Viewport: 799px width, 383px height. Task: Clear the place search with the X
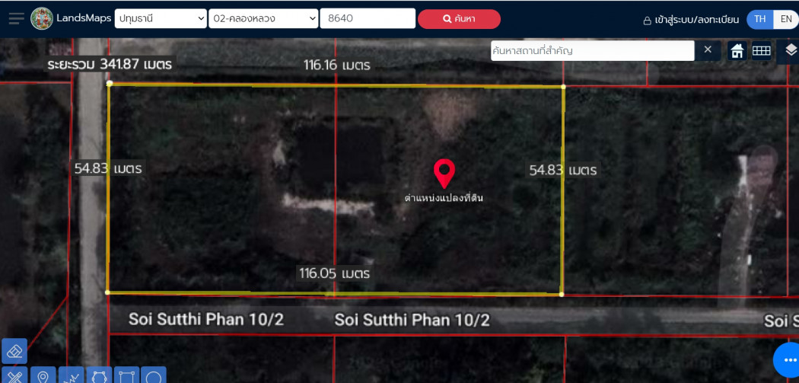coord(708,49)
